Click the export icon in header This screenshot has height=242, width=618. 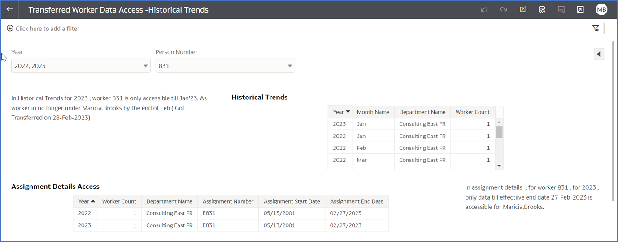coord(580,9)
